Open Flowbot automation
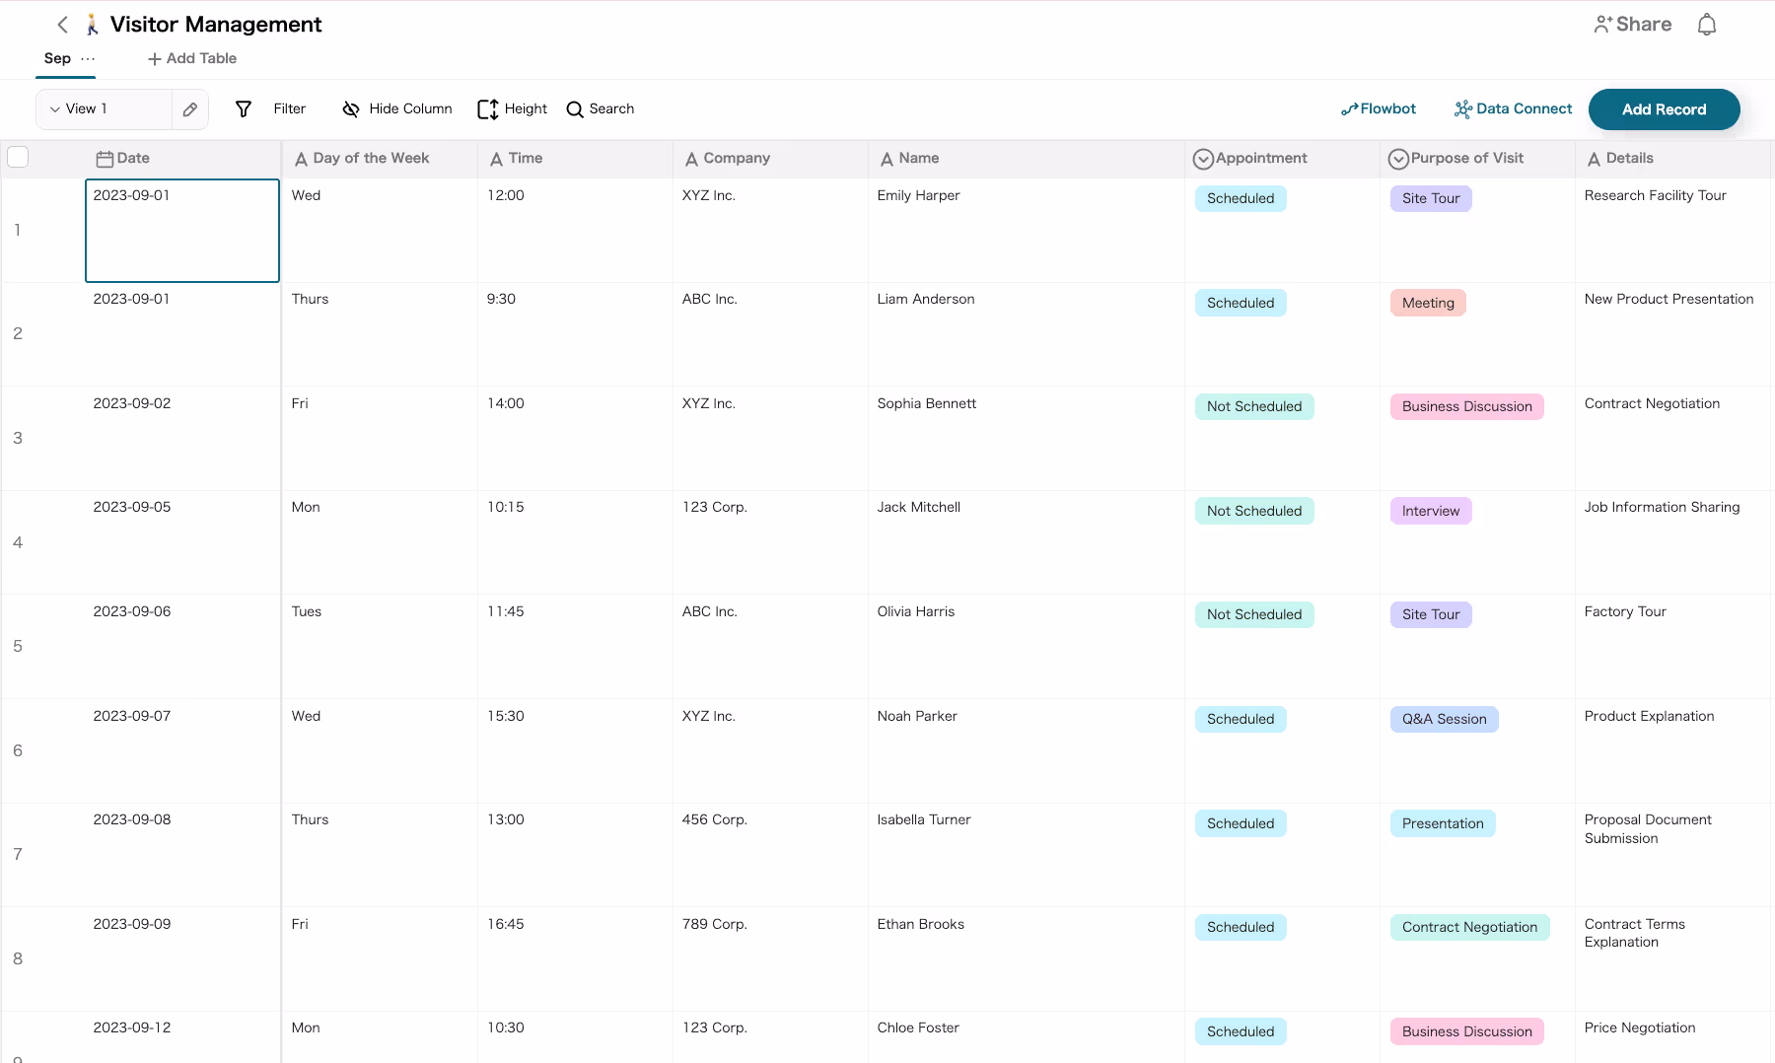Screen dimensions: 1775x1063 (x=1378, y=109)
